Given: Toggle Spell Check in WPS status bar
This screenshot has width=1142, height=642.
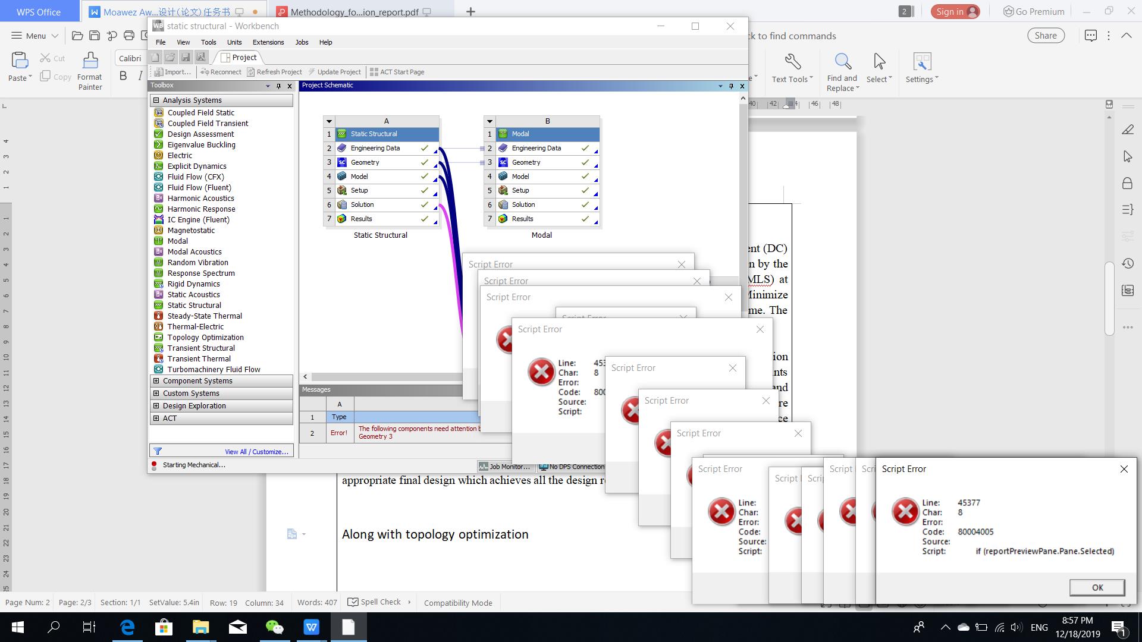Looking at the screenshot, I should [x=375, y=602].
